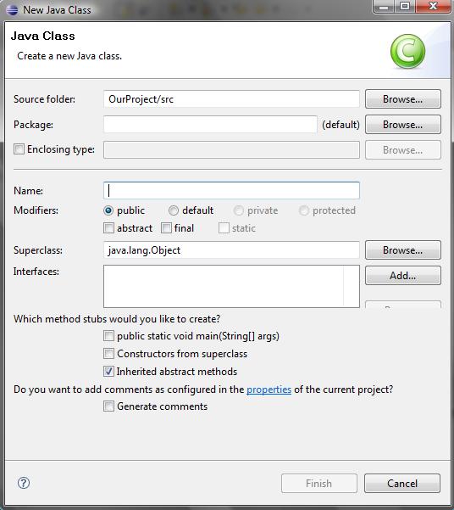Click the Package text field

click(210, 124)
